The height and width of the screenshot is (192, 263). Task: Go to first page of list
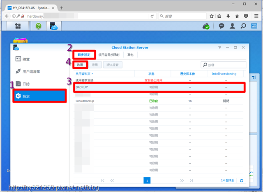tap(103, 180)
